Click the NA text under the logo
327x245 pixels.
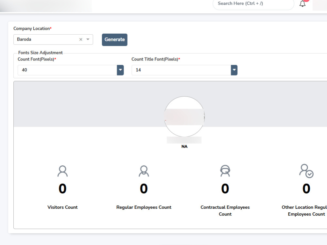(x=184, y=146)
